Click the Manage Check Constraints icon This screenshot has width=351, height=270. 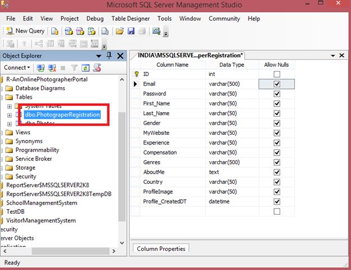(x=84, y=43)
